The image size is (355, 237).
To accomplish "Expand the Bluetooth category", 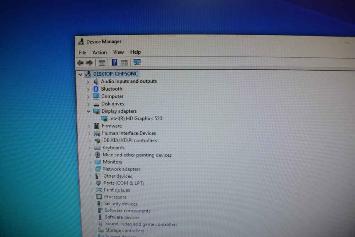I will [x=88, y=90].
